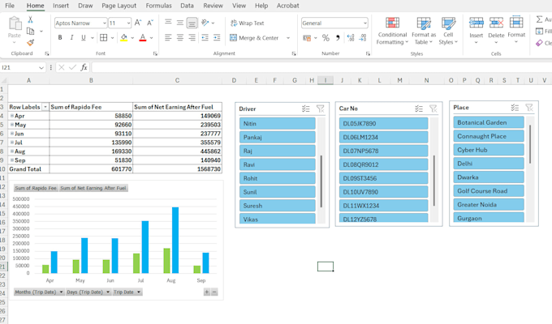
Task: Decrease indent icon
Action: 205,37
